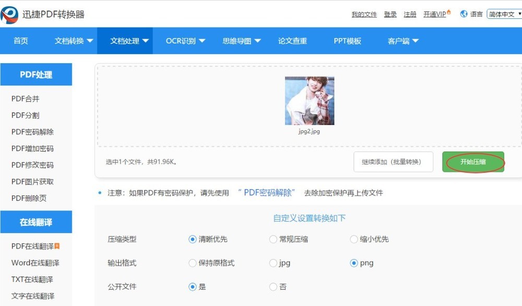This screenshot has width=522, height=306.
Task: Choose jpg output format
Action: [x=273, y=263]
